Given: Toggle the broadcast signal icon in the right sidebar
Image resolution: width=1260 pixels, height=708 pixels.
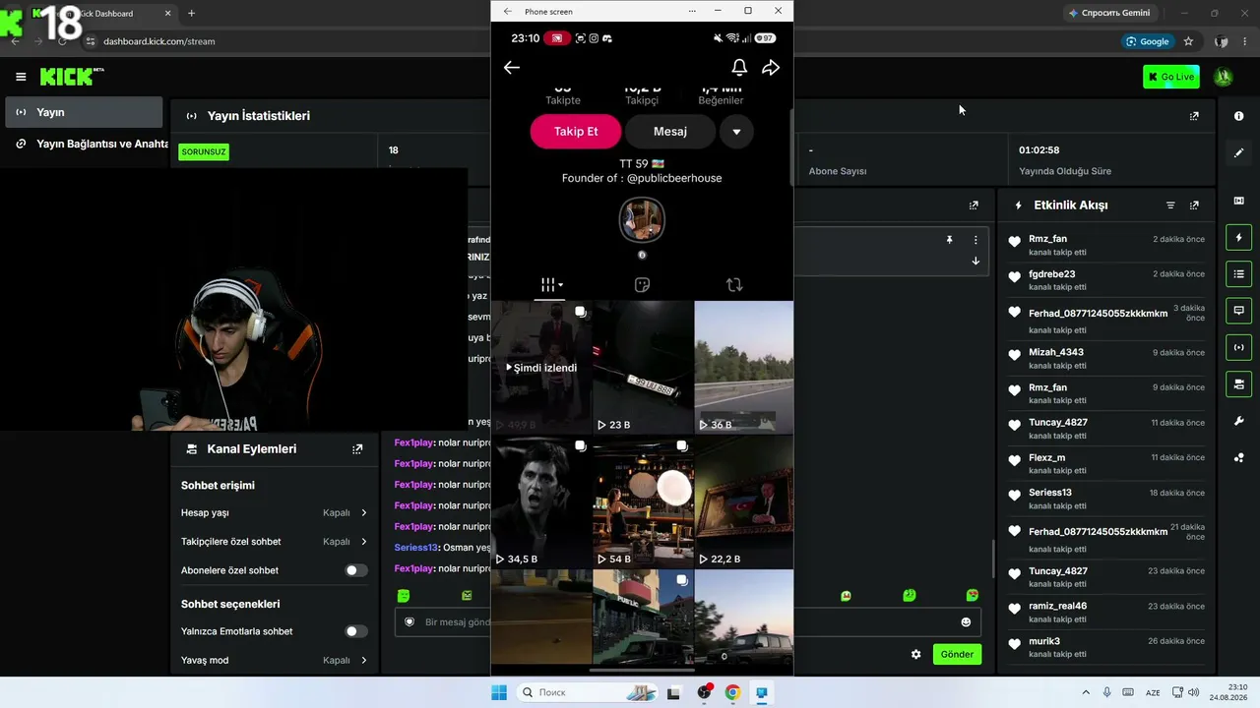Looking at the screenshot, I should coord(1238,347).
